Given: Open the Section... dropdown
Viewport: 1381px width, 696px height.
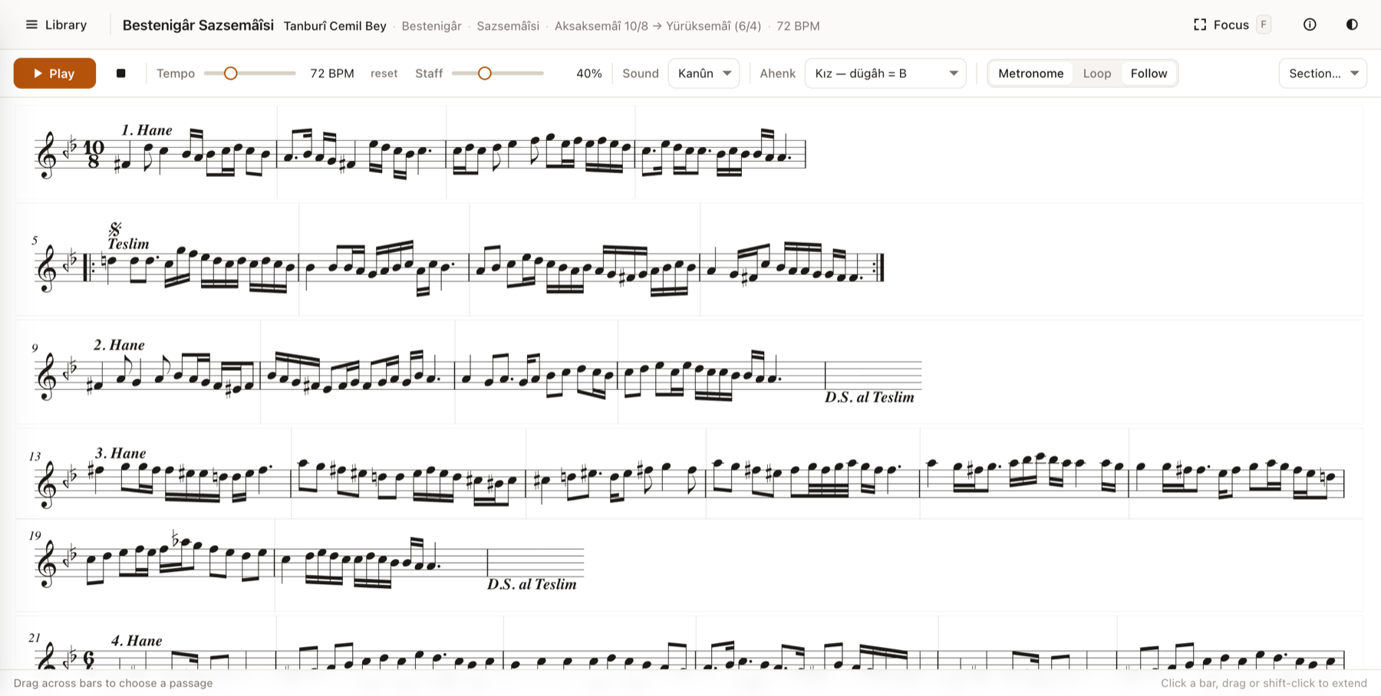Looking at the screenshot, I should (1323, 74).
